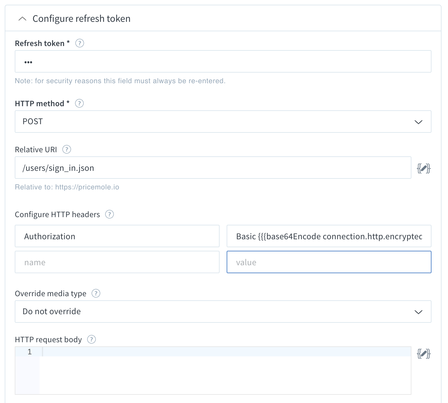The image size is (448, 403).
Task: Open help tooltip for Relative URI
Action: click(x=67, y=150)
